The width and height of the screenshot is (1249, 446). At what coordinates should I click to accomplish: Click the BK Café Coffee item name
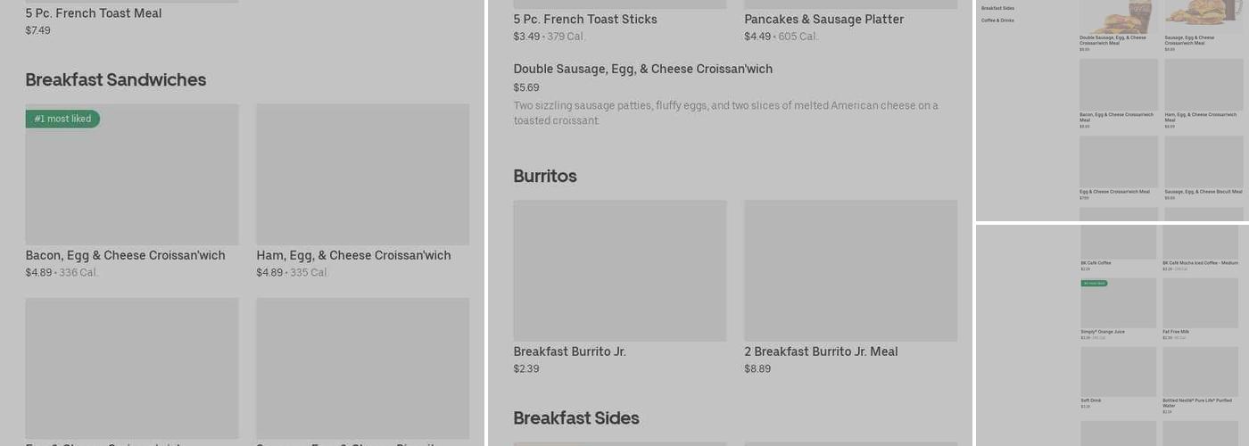click(x=1096, y=263)
